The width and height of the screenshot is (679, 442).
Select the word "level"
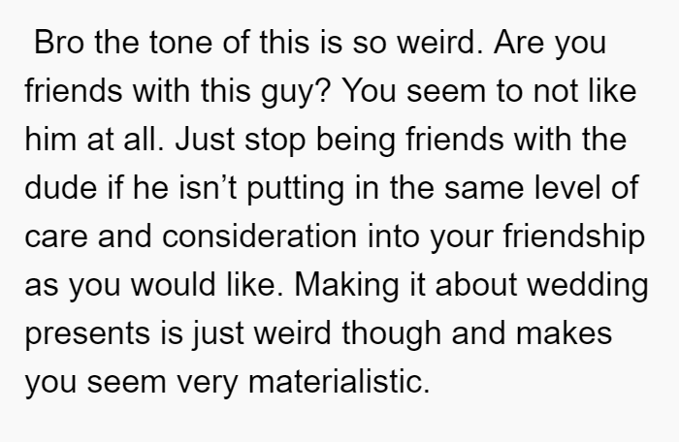tap(567, 187)
